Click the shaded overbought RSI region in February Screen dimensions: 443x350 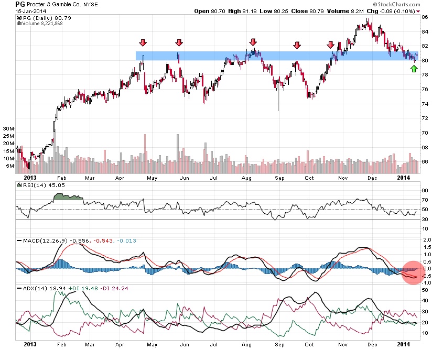point(68,198)
